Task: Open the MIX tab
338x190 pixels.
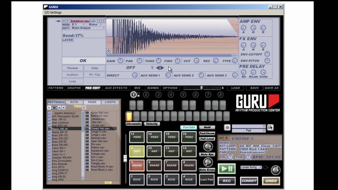Action: click(137, 88)
